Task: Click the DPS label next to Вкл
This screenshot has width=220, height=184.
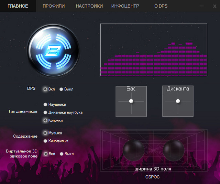Action: 31,88
